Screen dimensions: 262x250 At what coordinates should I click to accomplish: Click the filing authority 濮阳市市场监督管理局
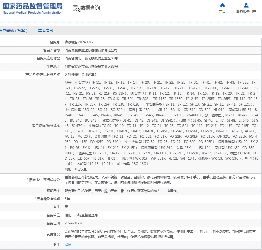tap(81, 215)
